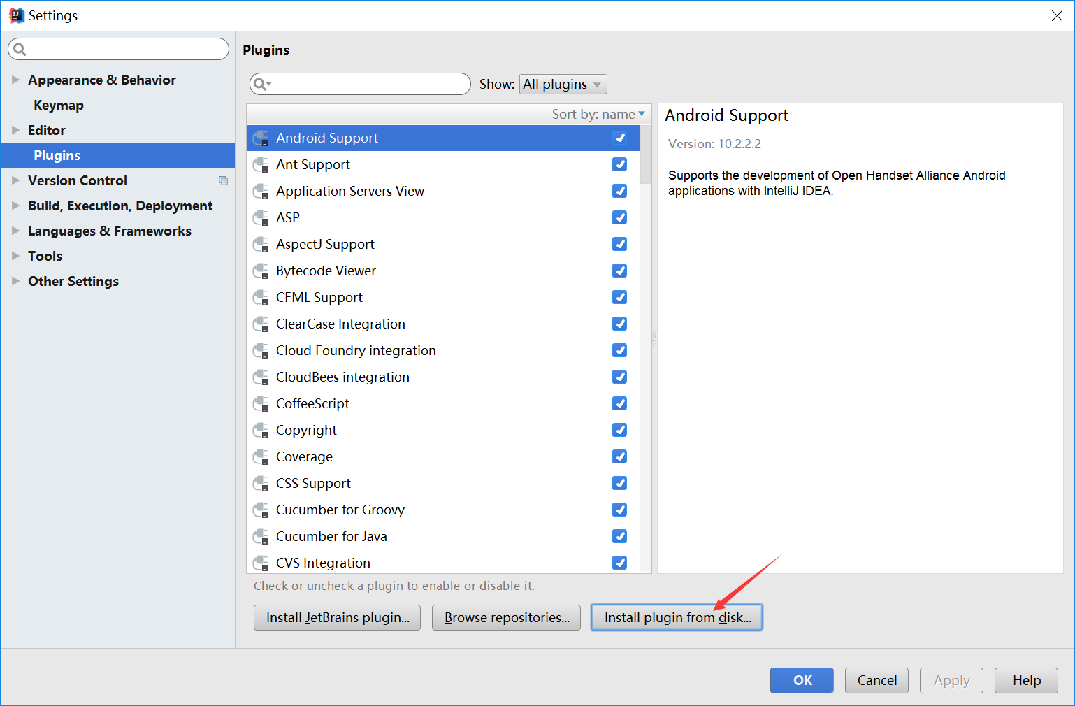Click the Bytecode Viewer plugin icon
The width and height of the screenshot is (1075, 706).
pos(261,271)
